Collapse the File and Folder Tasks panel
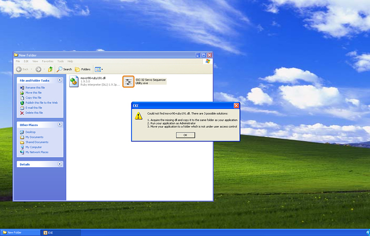 pyautogui.click(x=60, y=80)
